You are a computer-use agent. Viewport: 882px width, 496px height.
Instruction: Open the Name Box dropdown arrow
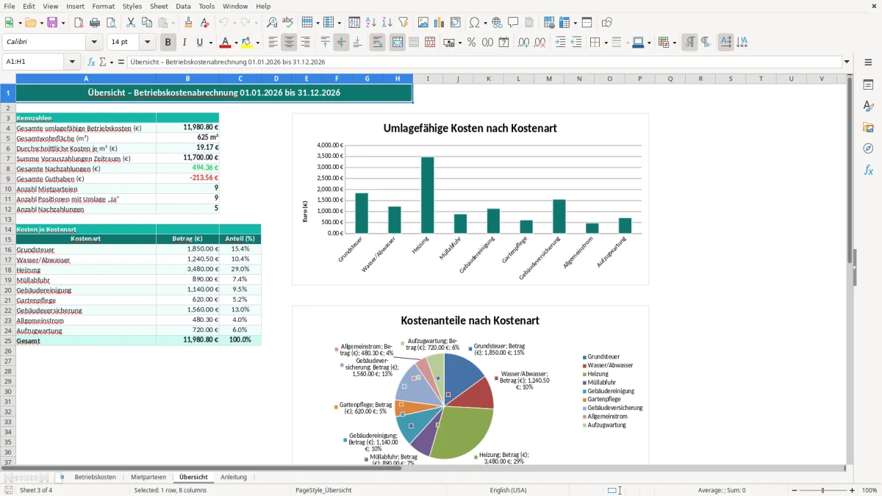point(73,62)
